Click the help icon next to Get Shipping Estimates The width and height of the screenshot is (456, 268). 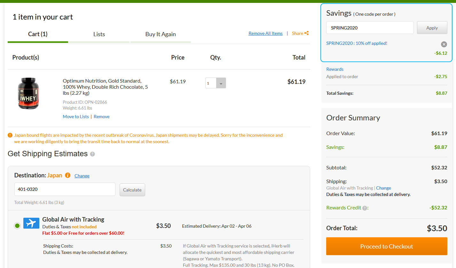92,154
